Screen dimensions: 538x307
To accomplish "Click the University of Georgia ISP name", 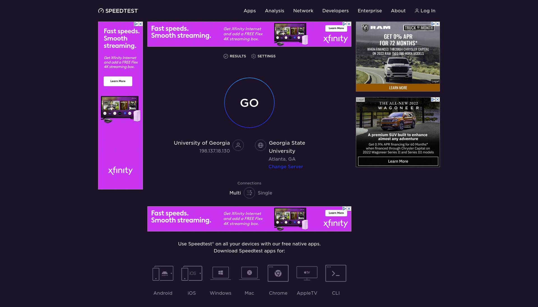I will [x=202, y=143].
